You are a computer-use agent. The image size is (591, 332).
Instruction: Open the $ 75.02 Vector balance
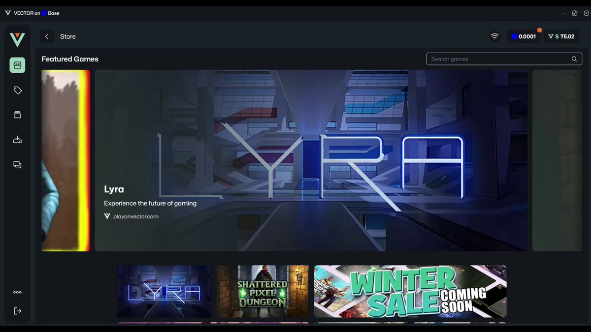point(561,36)
